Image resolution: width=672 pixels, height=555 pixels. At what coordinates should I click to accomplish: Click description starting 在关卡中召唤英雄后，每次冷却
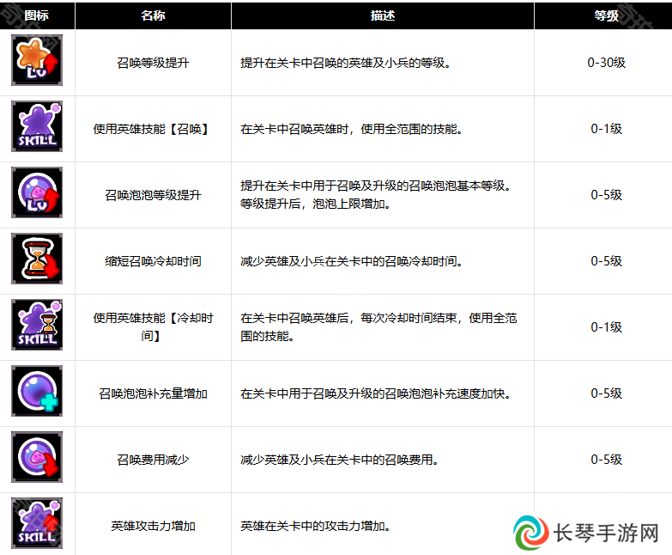[x=378, y=326]
